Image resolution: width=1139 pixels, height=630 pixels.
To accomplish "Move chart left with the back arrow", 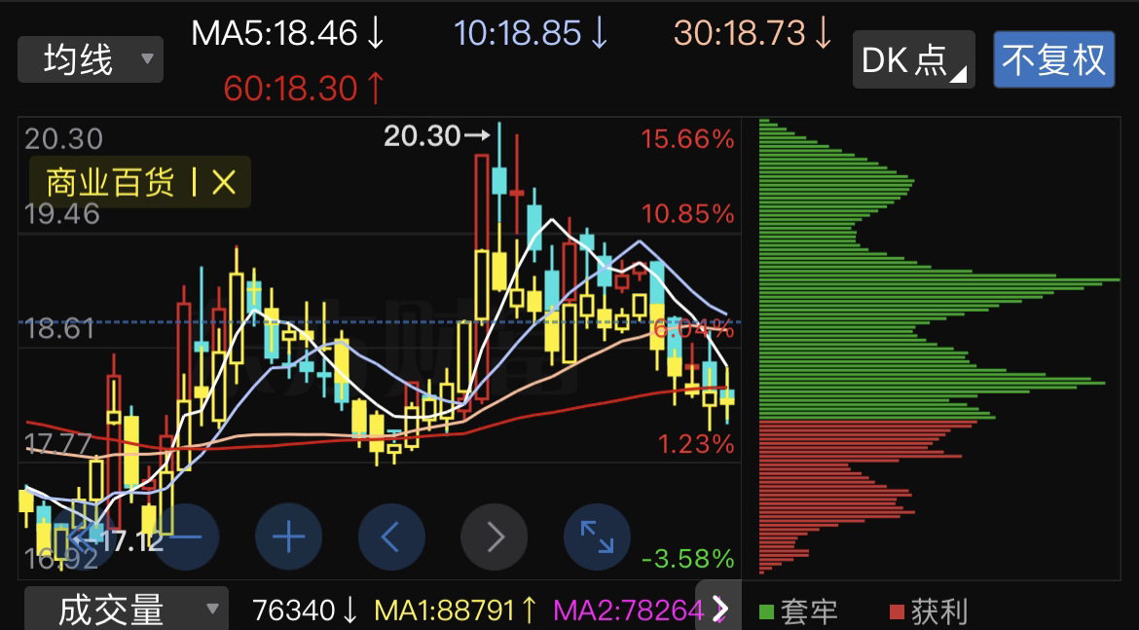I will pos(391,537).
